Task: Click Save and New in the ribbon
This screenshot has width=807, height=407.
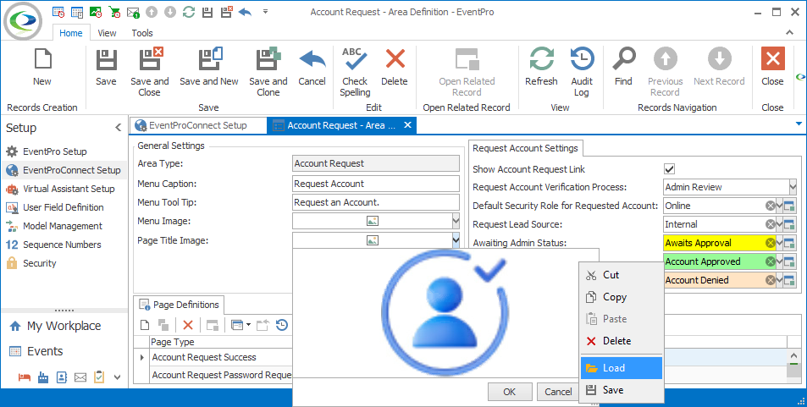Action: [209, 67]
